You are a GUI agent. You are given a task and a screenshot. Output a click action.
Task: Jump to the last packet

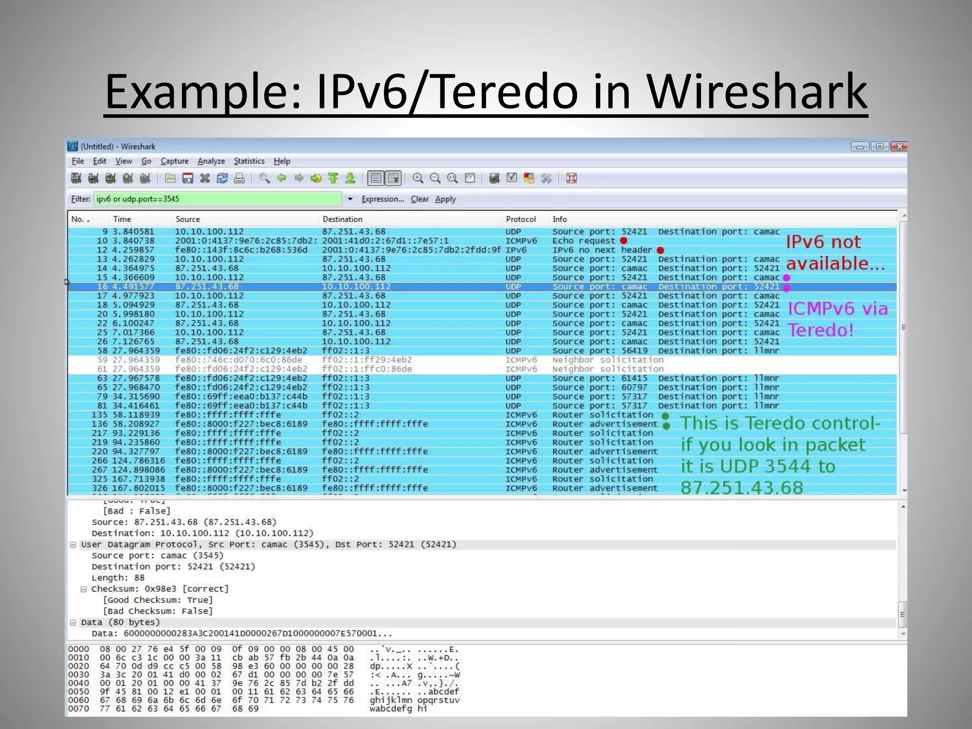350,178
